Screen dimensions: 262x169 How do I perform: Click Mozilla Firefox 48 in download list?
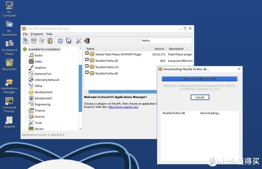[174, 113]
